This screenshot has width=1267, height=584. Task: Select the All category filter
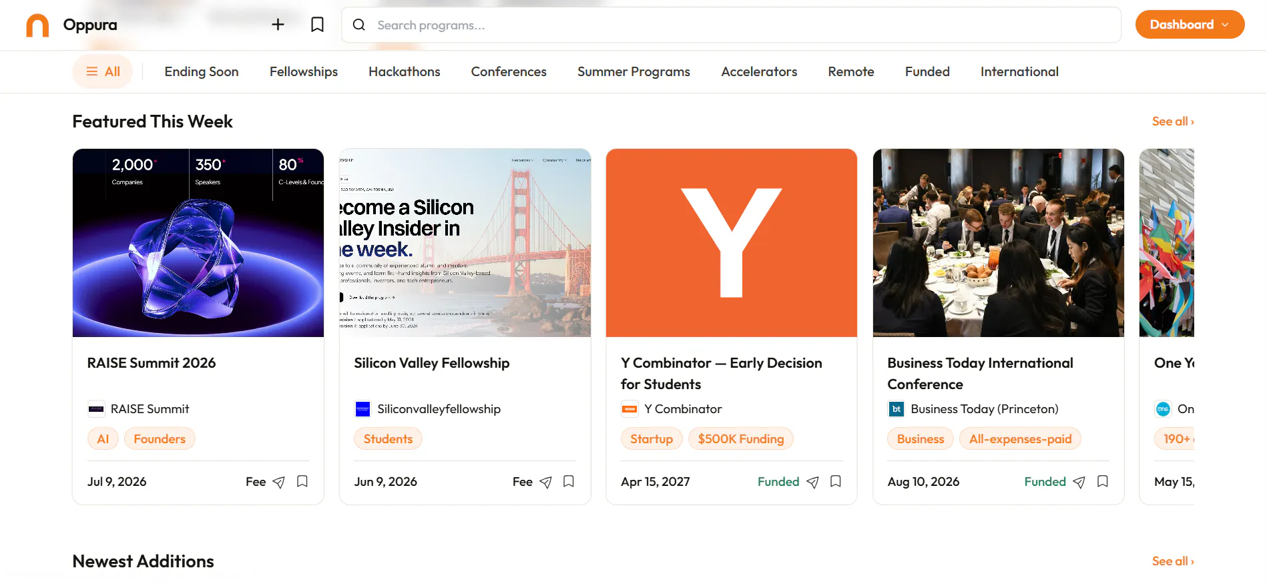(103, 71)
